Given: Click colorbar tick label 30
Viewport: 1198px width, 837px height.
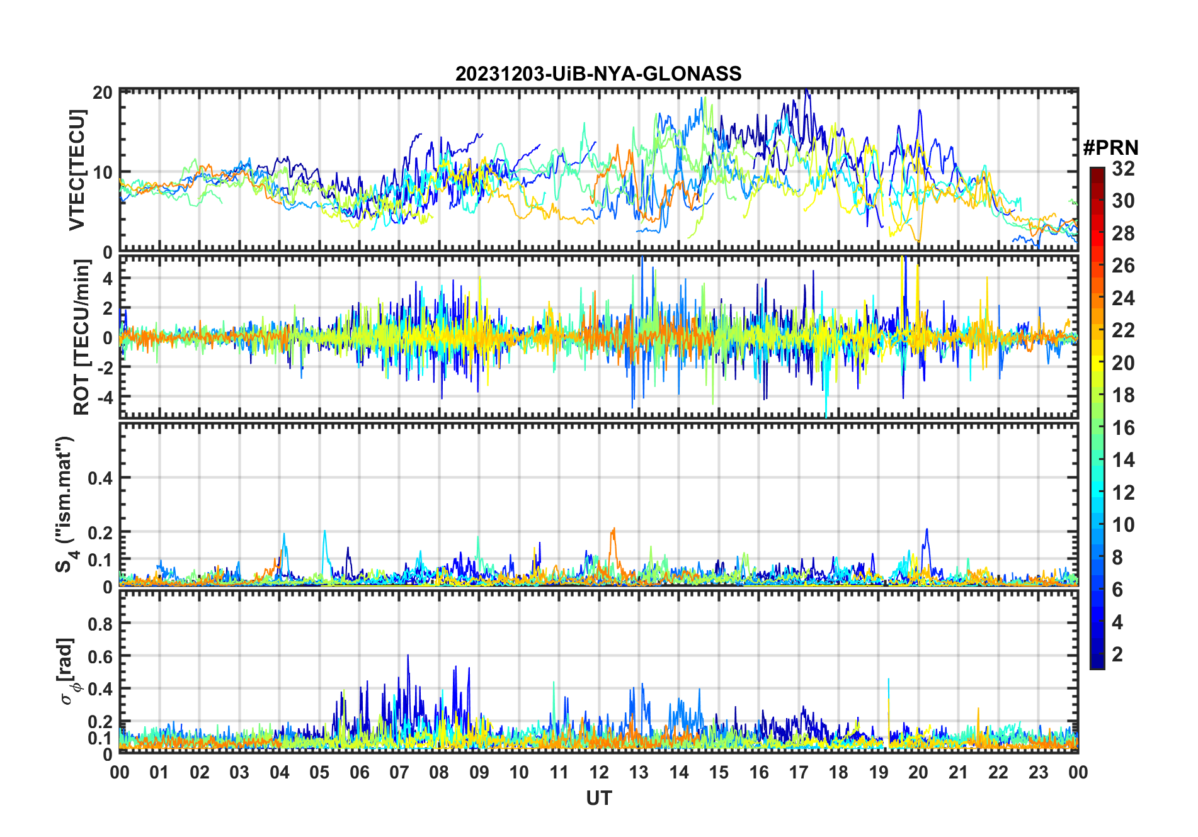Looking at the screenshot, I should [1123, 201].
